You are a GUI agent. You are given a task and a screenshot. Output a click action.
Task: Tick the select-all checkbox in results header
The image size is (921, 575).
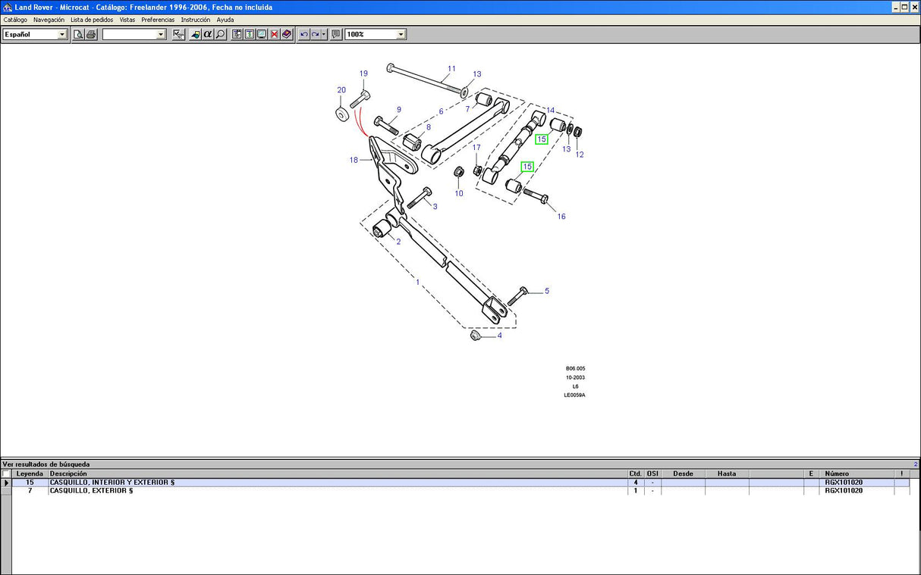[6, 473]
